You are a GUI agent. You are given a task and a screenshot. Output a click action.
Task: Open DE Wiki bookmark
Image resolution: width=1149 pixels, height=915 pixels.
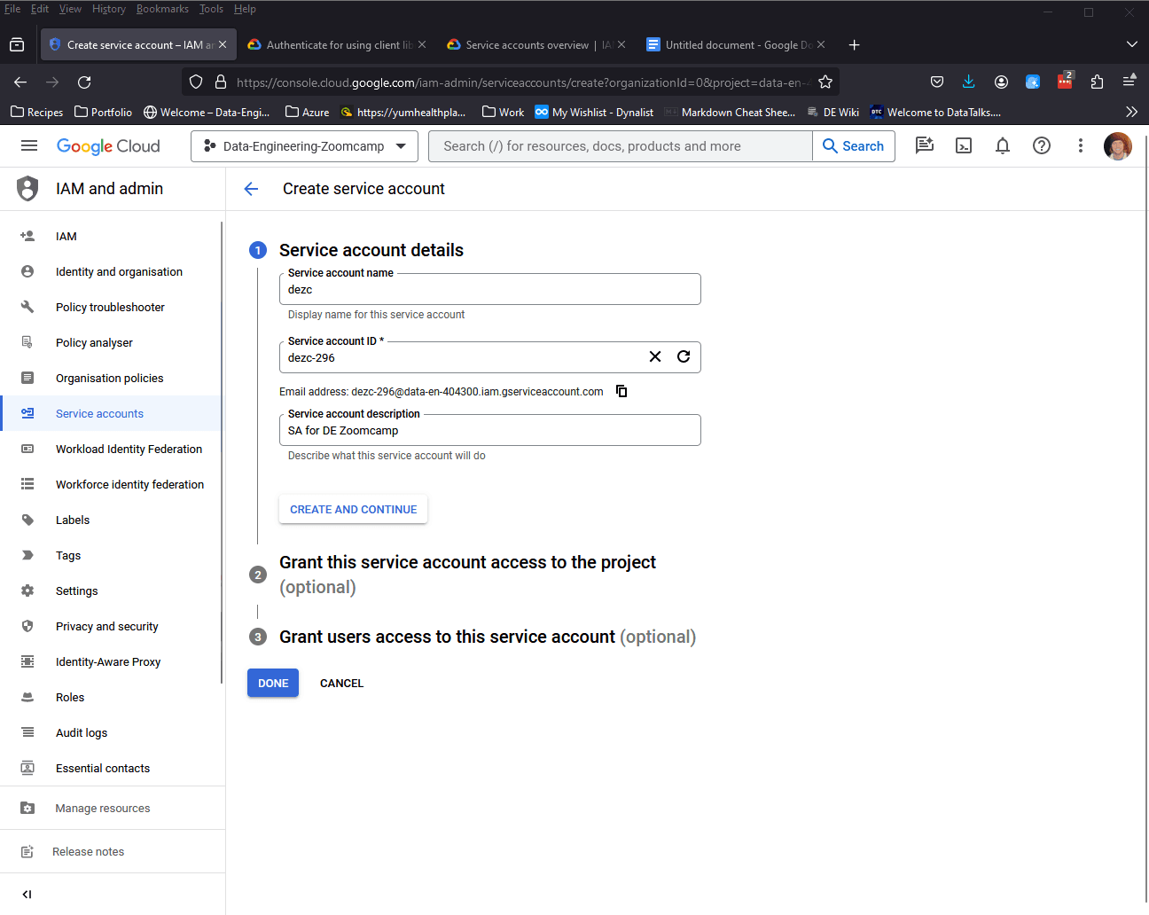coord(832,112)
